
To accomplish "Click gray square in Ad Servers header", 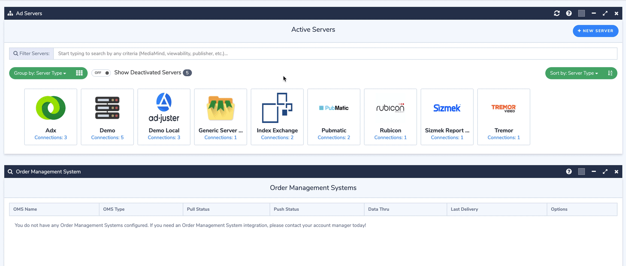I will point(581,13).
